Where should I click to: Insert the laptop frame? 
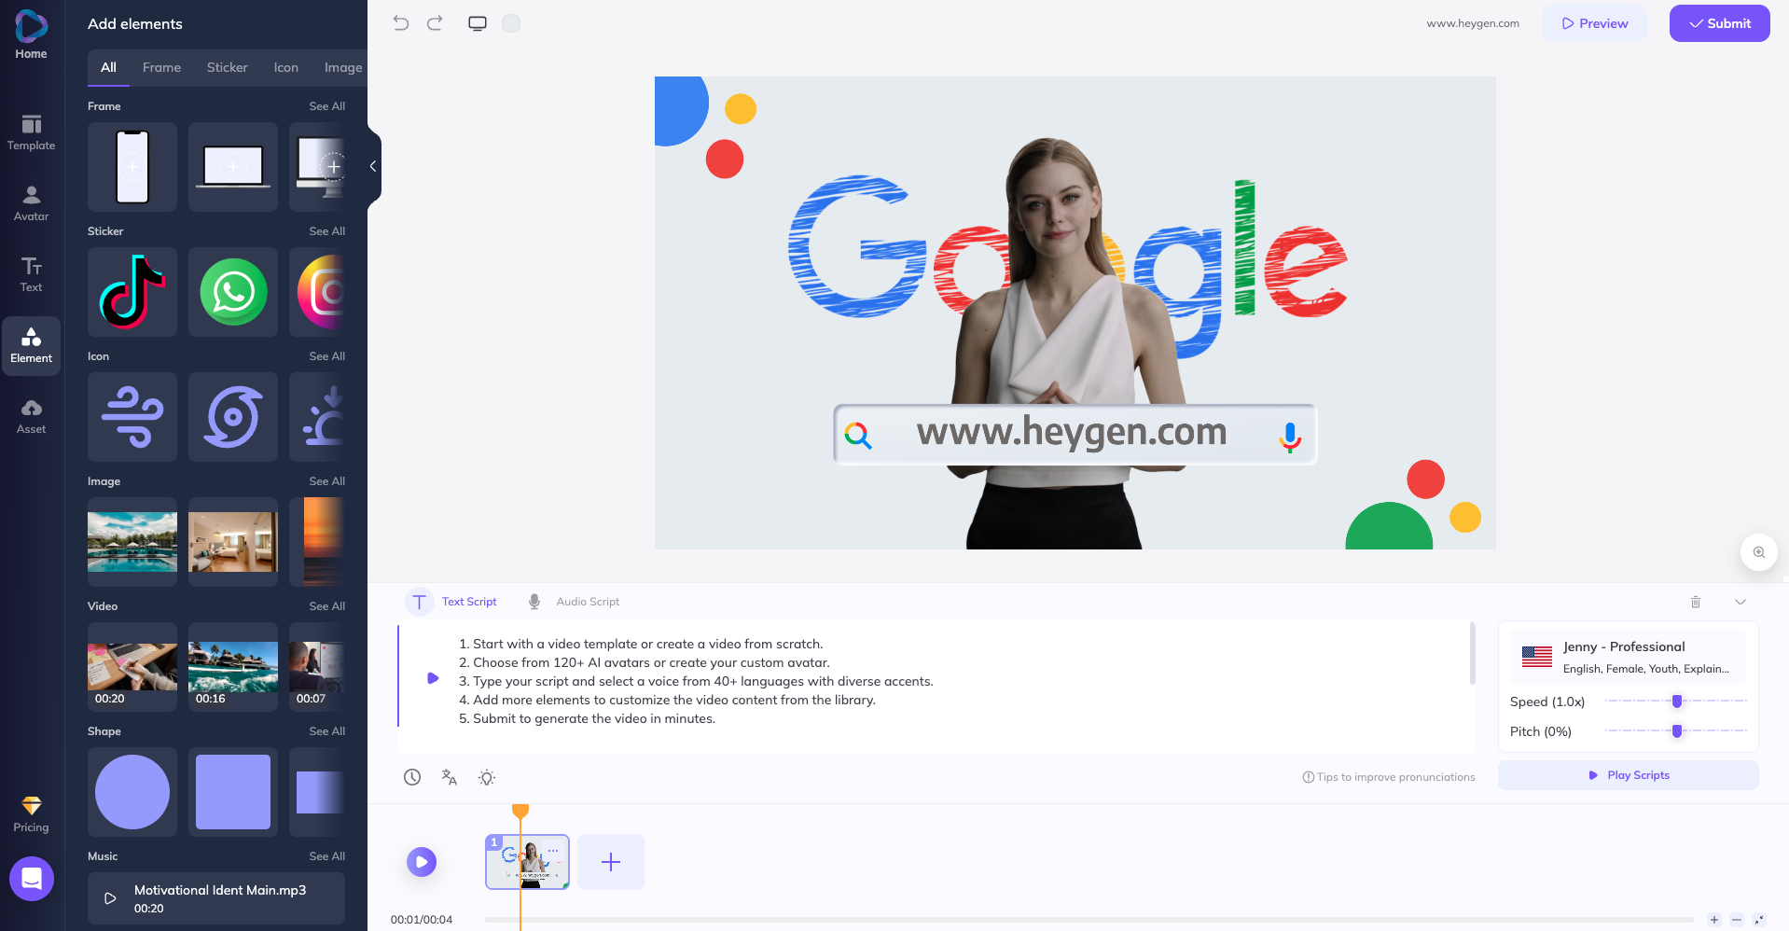233,167
